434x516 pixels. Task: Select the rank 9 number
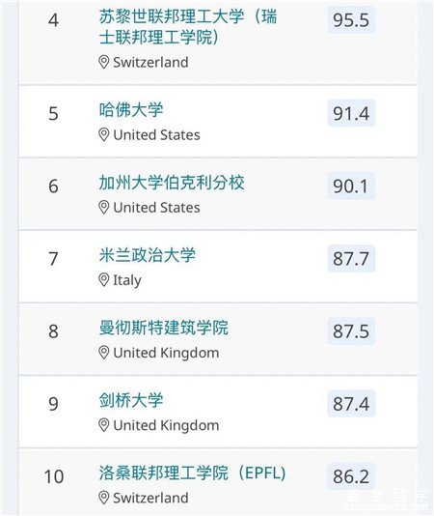(x=54, y=404)
